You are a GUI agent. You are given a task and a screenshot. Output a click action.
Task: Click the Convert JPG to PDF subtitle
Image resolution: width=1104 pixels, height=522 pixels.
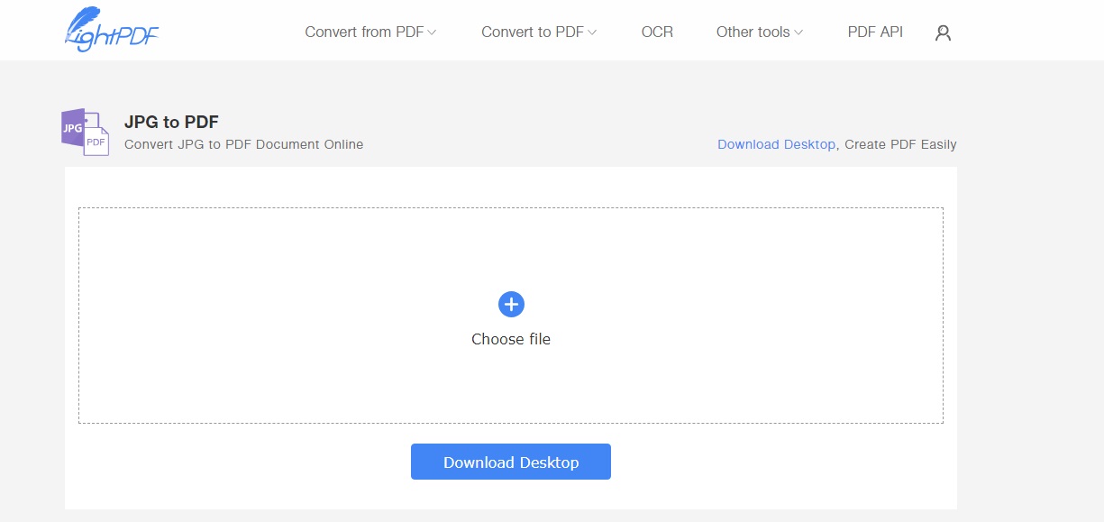click(x=243, y=144)
